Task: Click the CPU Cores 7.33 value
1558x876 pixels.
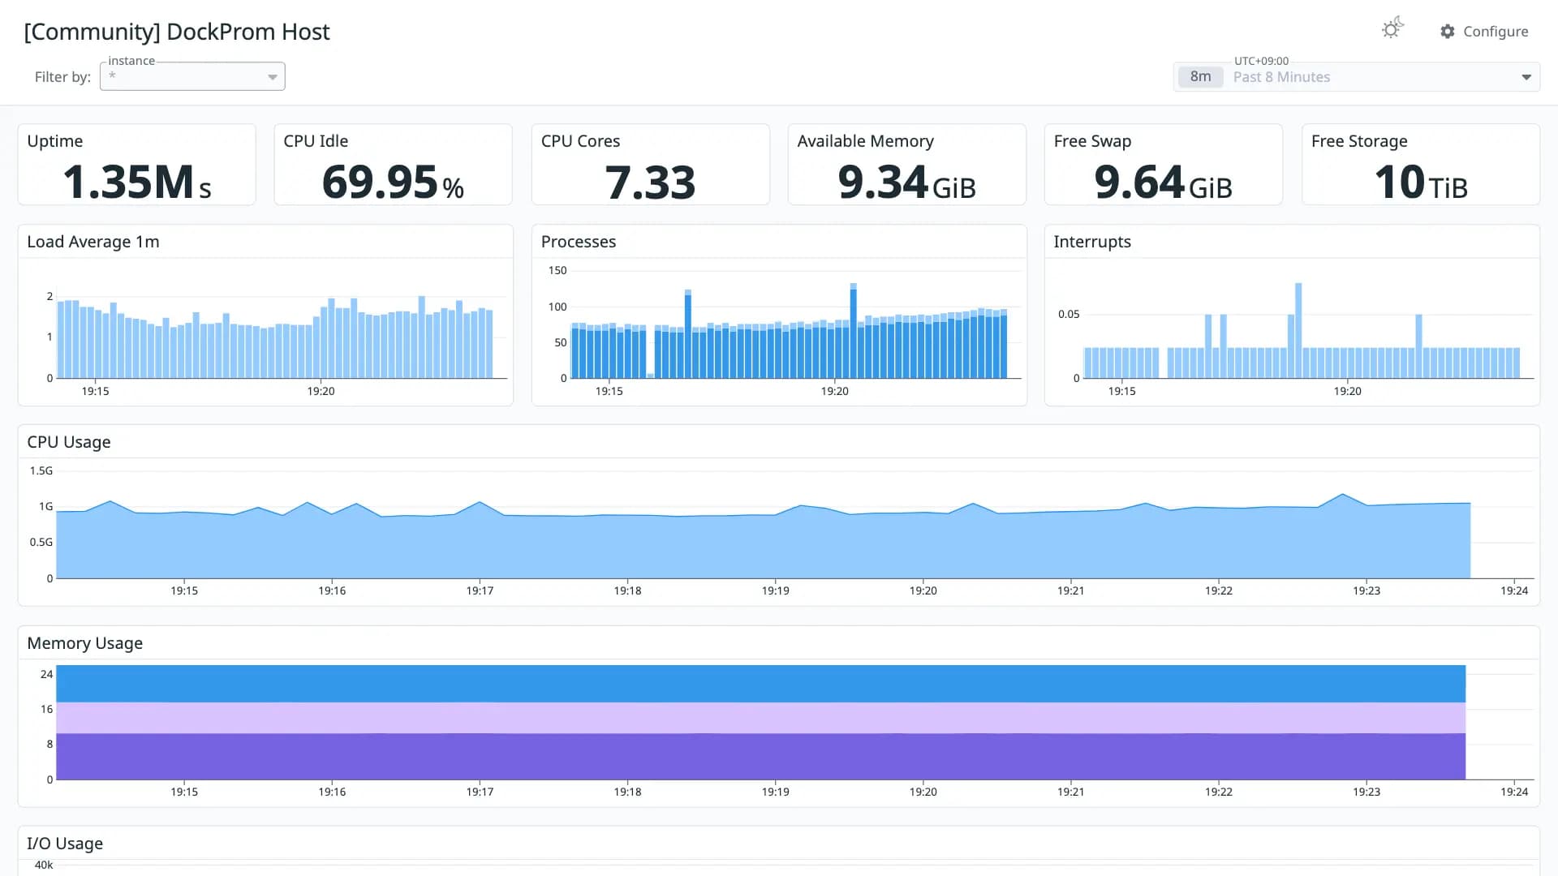Action: coord(650,182)
